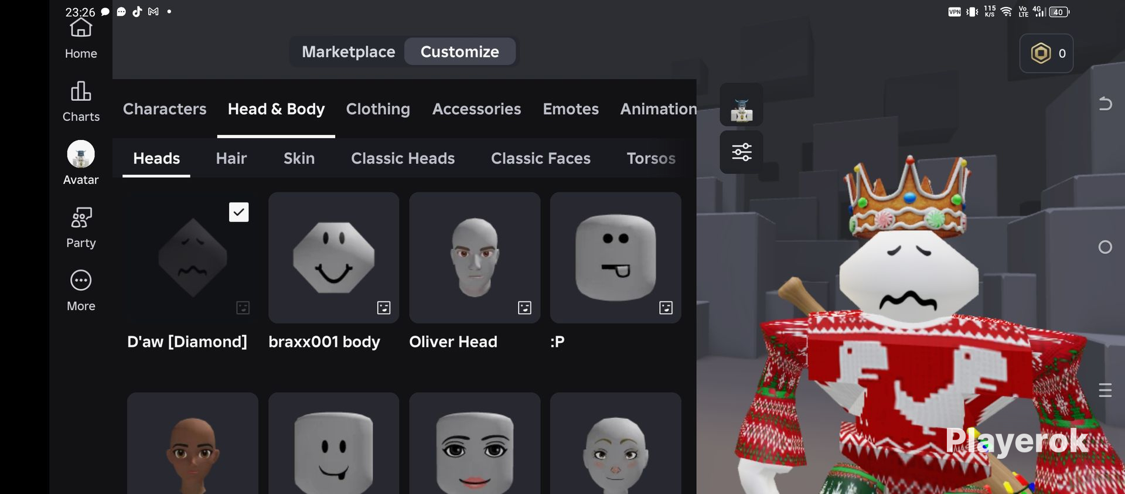Open the Characters category
The image size is (1125, 494).
tap(165, 109)
